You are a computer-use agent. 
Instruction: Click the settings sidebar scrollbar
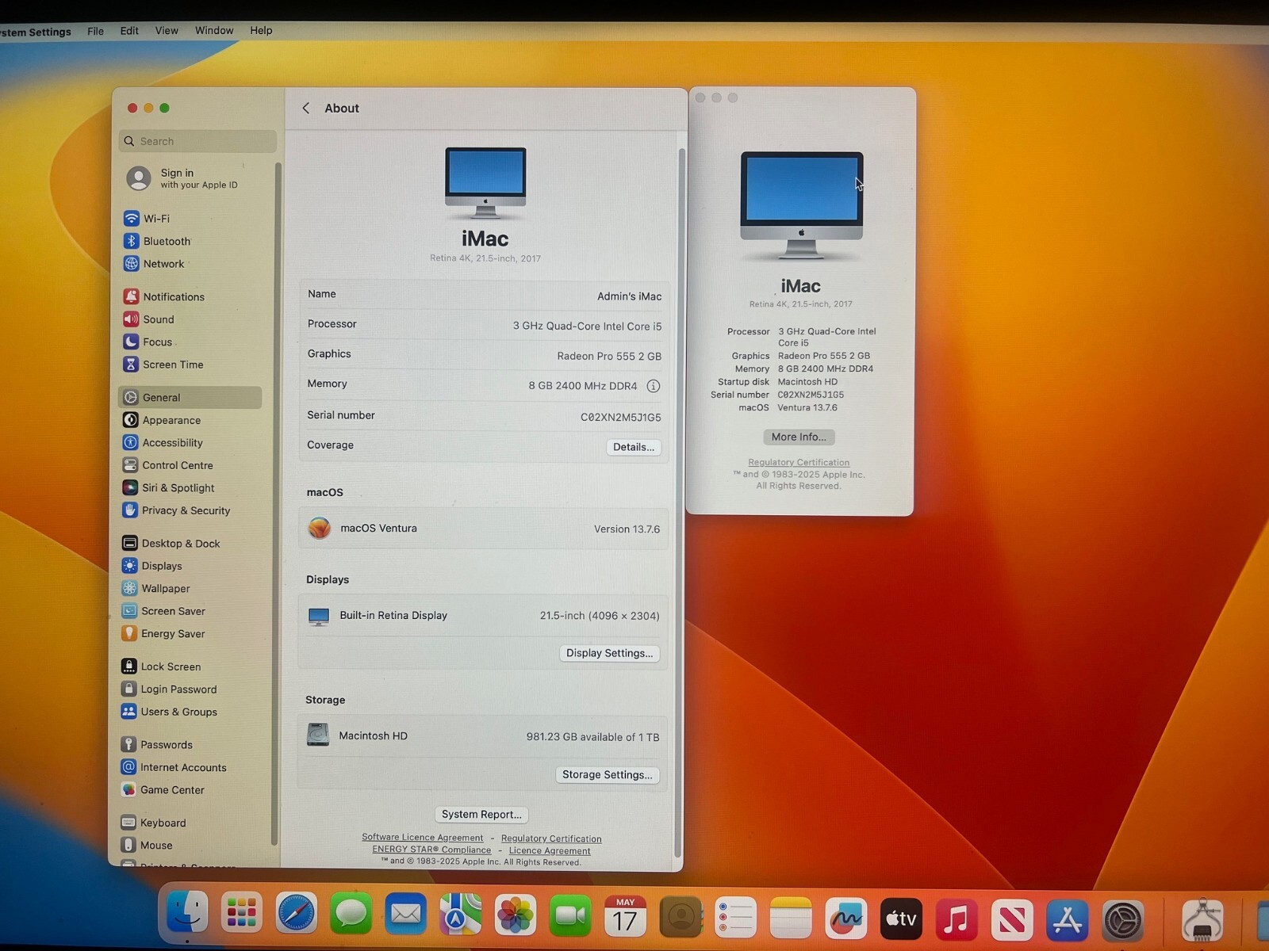pos(275,503)
